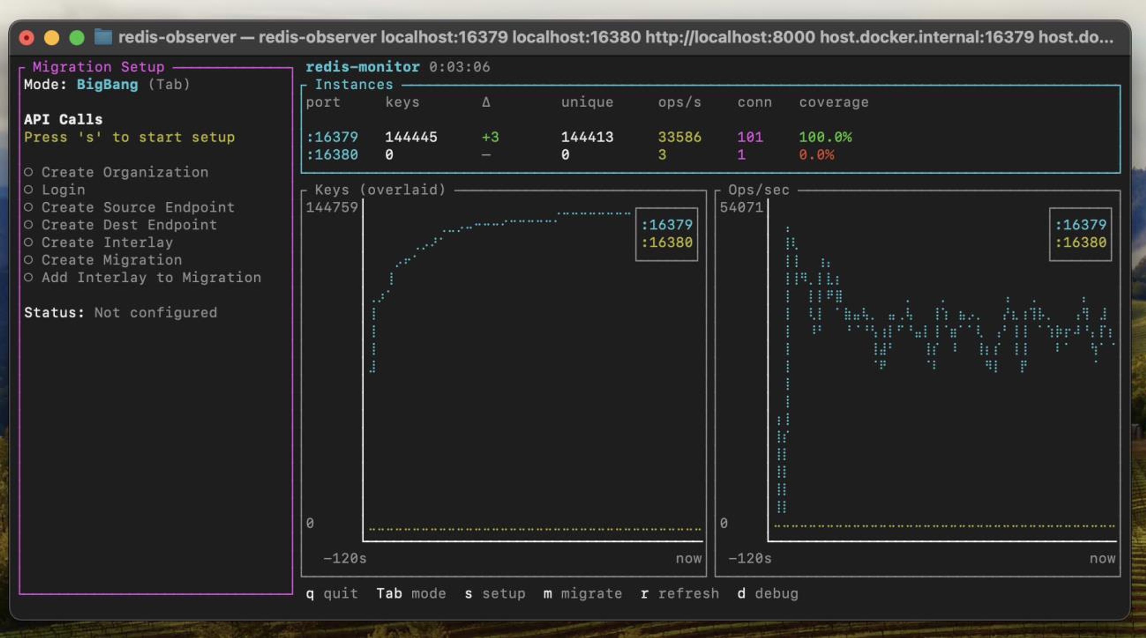Click the circle beside Create Dest Endpoint
This screenshot has width=1146, height=638.
[x=28, y=225]
